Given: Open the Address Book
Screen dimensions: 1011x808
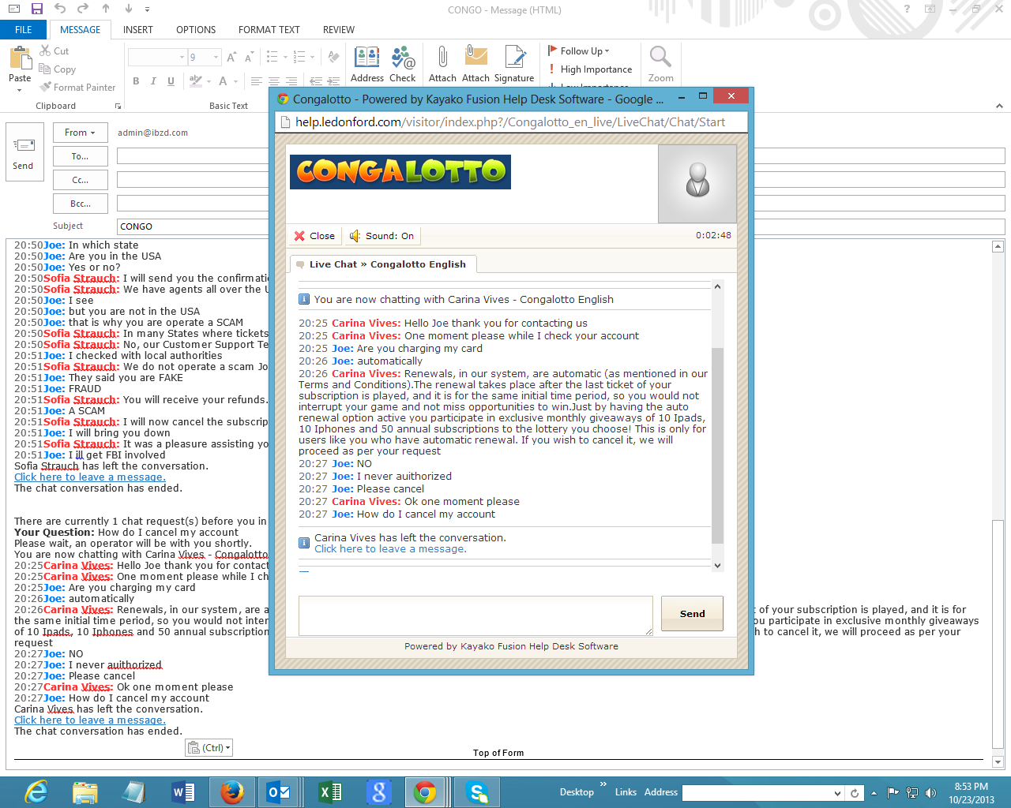Looking at the screenshot, I should (367, 64).
